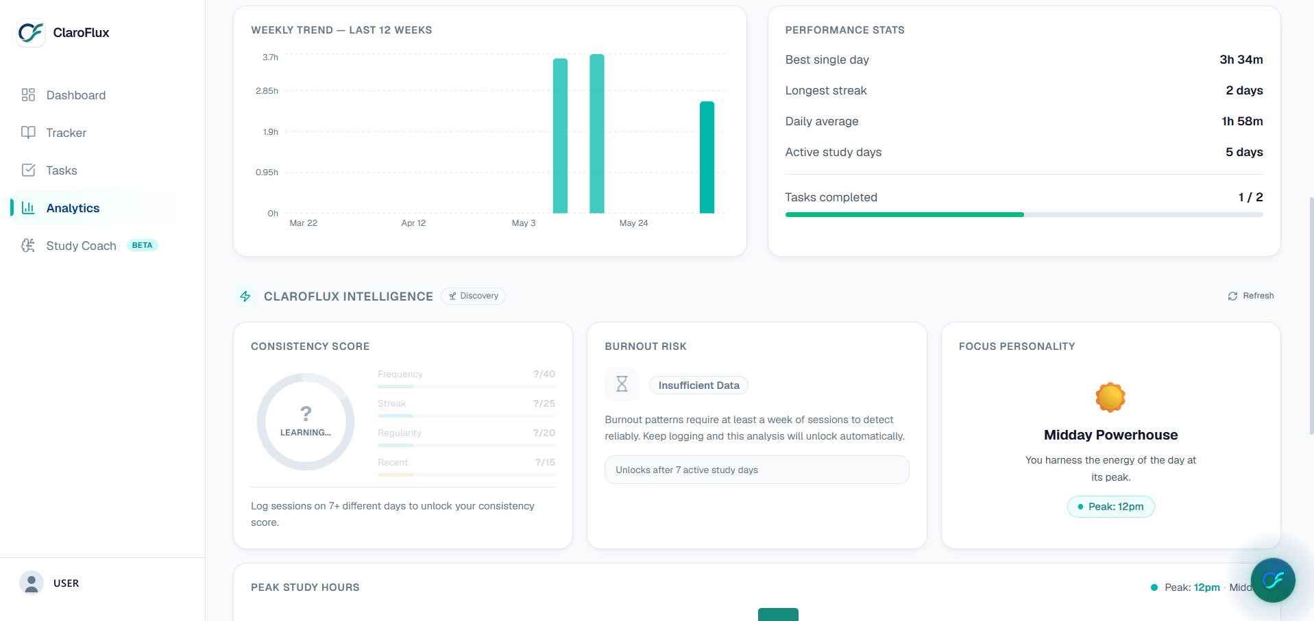Viewport: 1314px width, 621px height.
Task: Click the Tasks checkbox icon
Action: tap(28, 170)
